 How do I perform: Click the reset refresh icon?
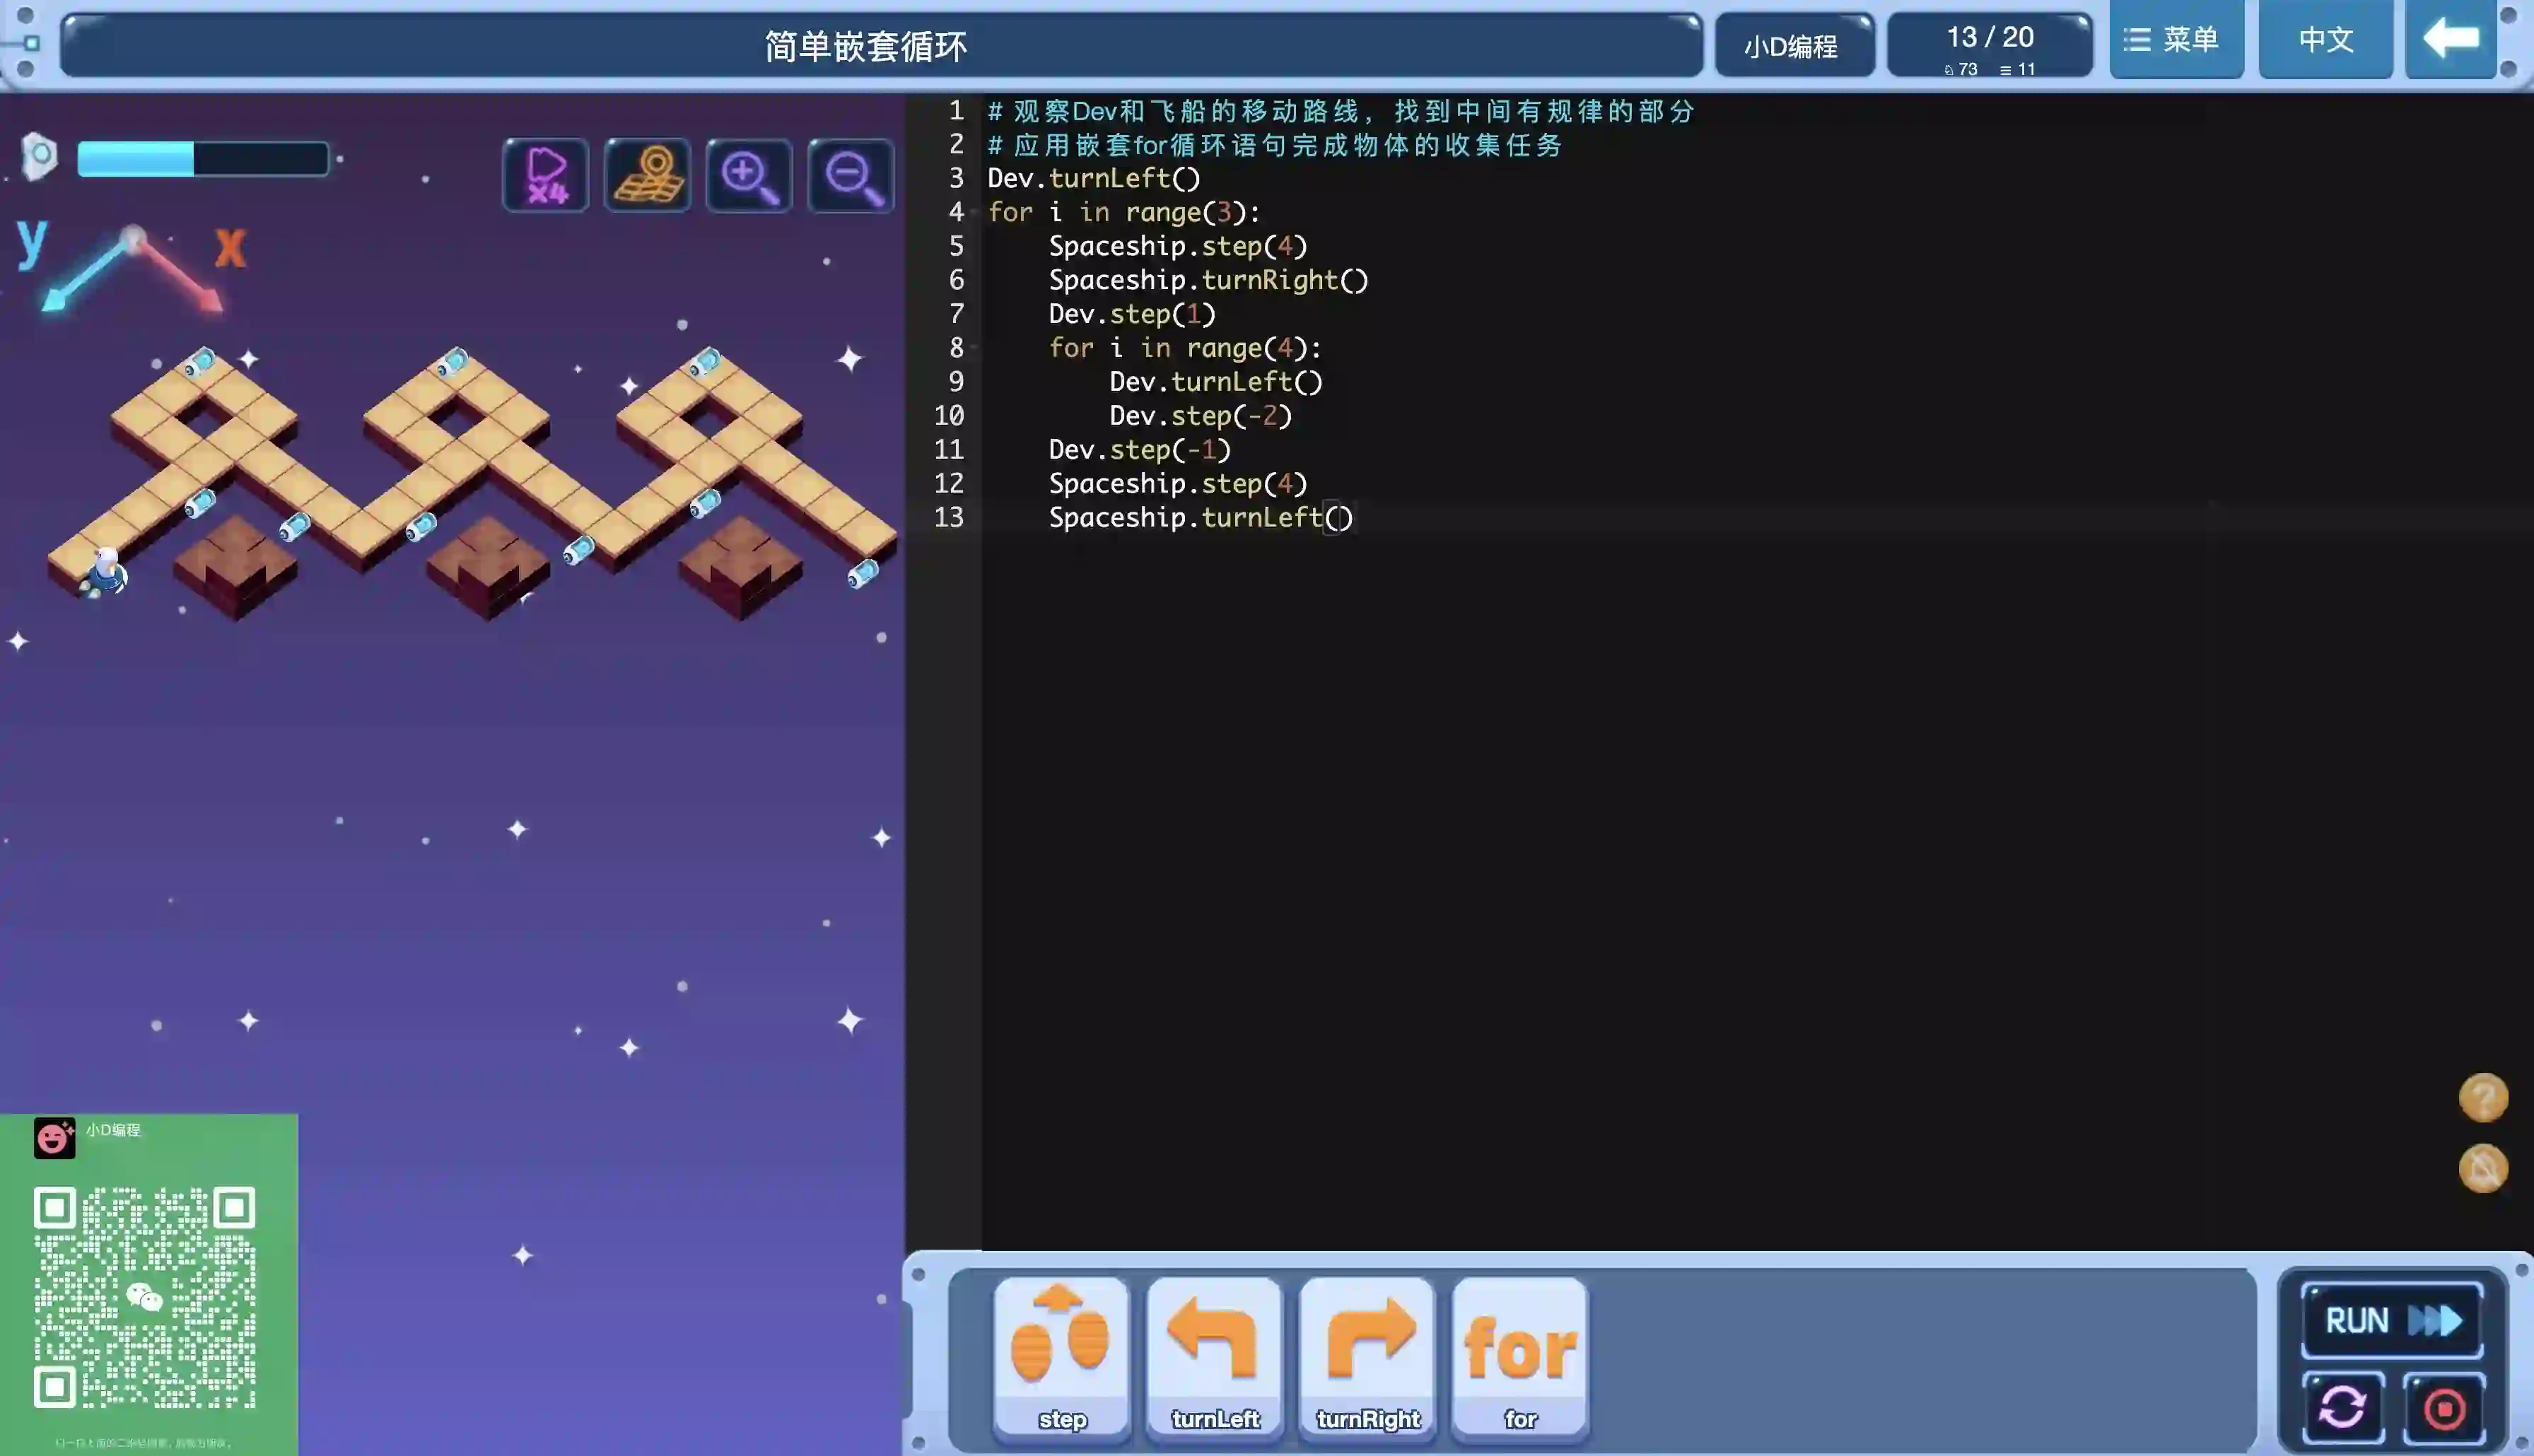2342,1407
